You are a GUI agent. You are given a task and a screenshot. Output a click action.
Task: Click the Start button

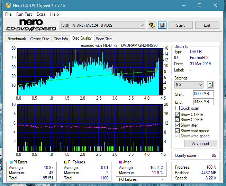180,25
